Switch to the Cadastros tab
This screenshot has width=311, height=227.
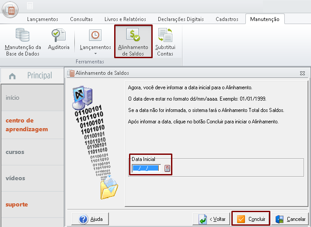point(227,19)
